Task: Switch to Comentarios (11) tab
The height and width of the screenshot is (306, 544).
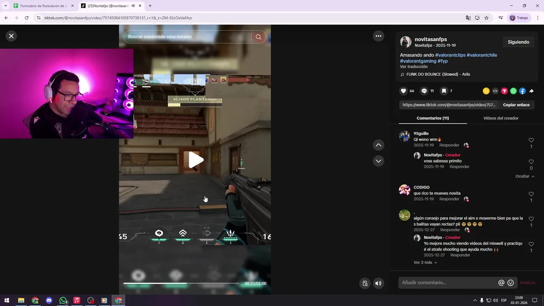Action: 433,118
